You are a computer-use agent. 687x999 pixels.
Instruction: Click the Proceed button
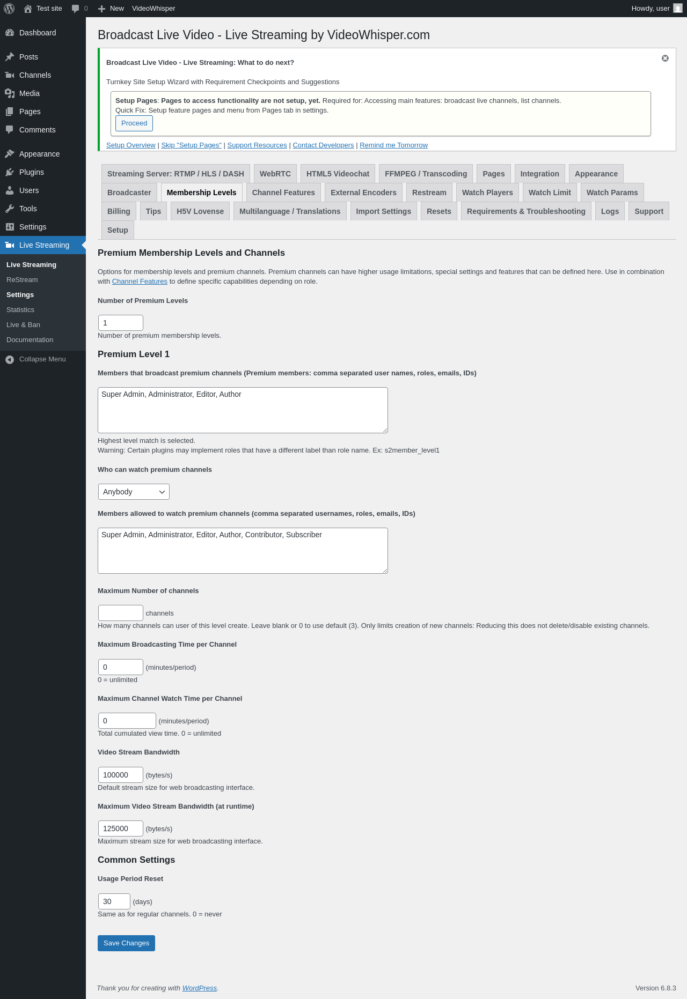134,123
